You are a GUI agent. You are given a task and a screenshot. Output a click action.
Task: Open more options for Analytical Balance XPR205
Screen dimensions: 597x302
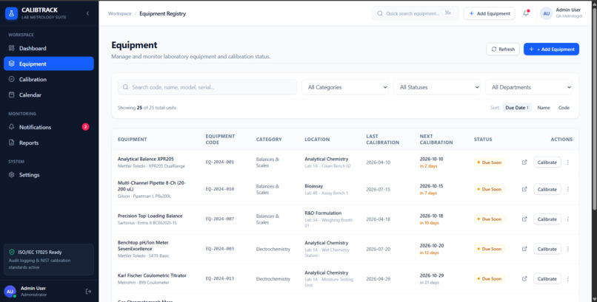(x=567, y=162)
